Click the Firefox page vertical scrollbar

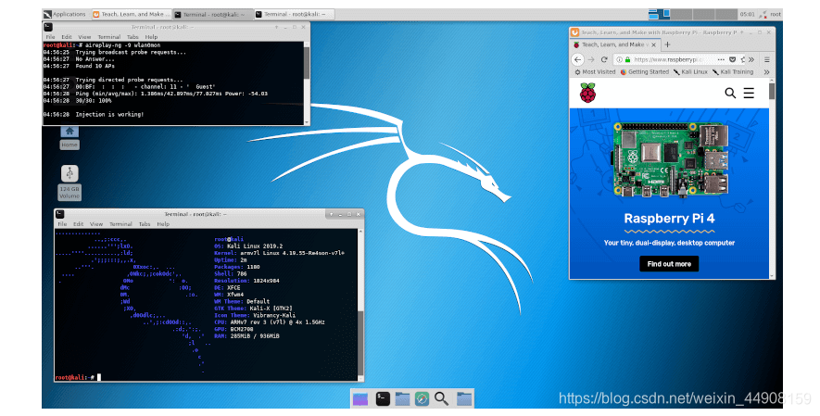tap(772, 178)
